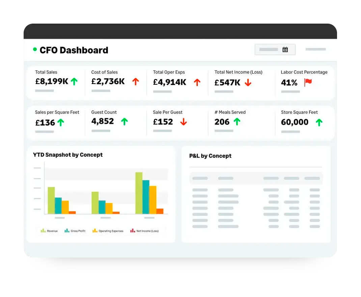Click the 60,000 store square feet value
This screenshot has width=361, height=297.
coord(295,122)
